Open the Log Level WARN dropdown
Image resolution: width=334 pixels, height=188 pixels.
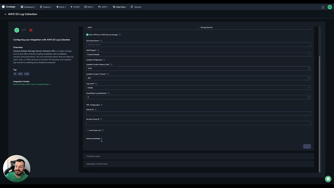tap(198, 88)
